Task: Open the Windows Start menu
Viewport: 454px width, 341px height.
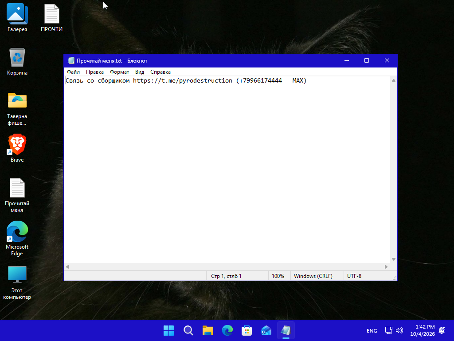Action: (168, 330)
